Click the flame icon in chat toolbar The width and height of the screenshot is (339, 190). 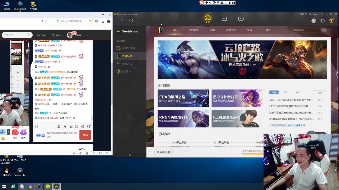click(x=65, y=127)
